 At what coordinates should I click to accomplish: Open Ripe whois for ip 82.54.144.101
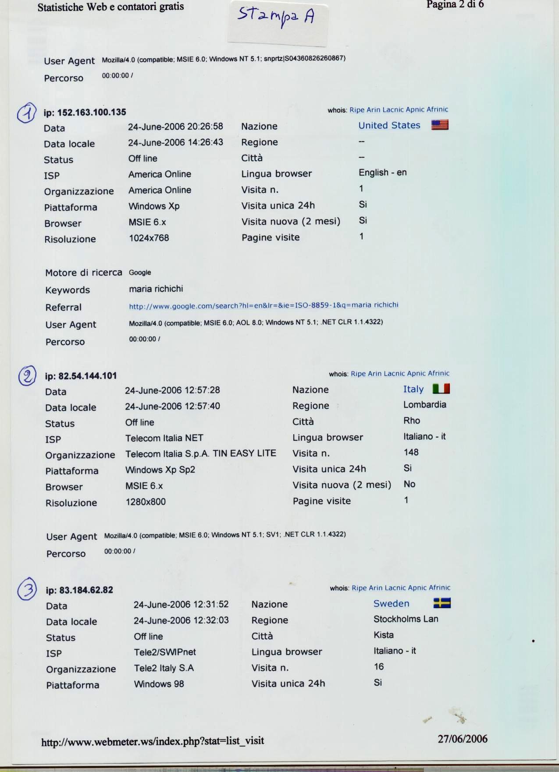pos(358,373)
